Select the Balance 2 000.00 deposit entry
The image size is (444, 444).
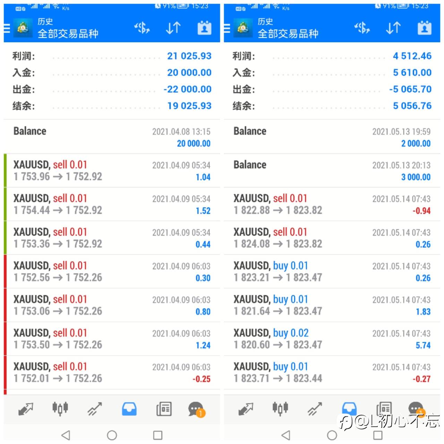pos(332,137)
